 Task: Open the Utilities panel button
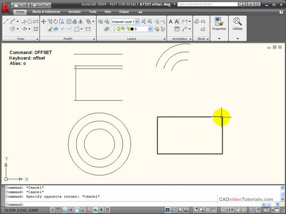pyautogui.click(x=237, y=28)
